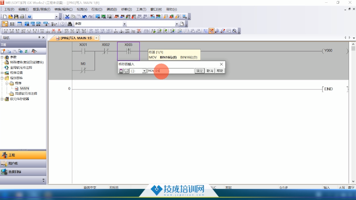The width and height of the screenshot is (356, 200).
Task: Click the MOV instruction input field
Action: point(171,71)
